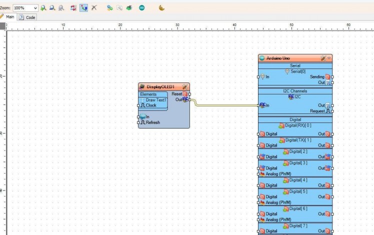Image resolution: width=374 pixels, height=235 pixels.
Task: Click the Digital[3] Analog (PWM) pin
Action: (x=259, y=174)
